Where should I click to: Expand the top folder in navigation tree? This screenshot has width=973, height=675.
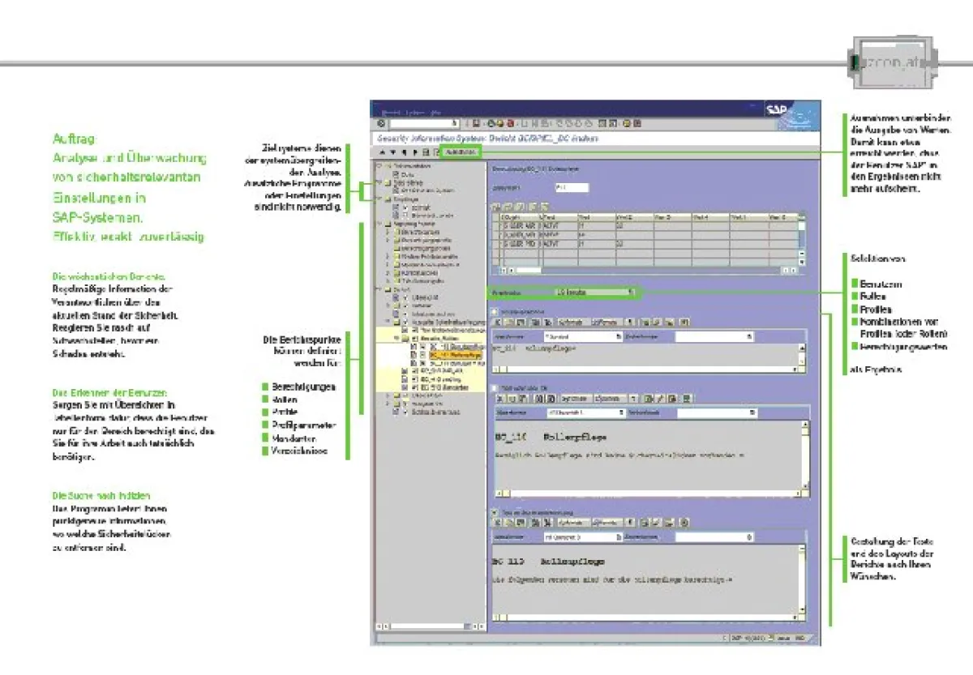point(378,165)
